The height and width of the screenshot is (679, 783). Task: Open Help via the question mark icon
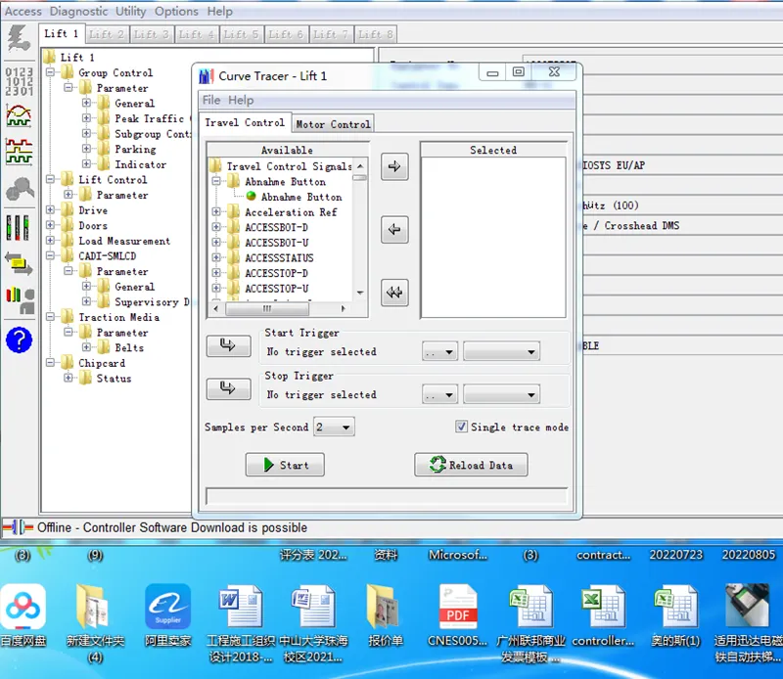click(x=18, y=340)
